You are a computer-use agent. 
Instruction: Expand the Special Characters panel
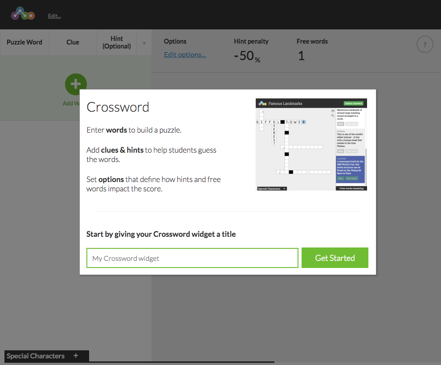pyautogui.click(x=36, y=356)
